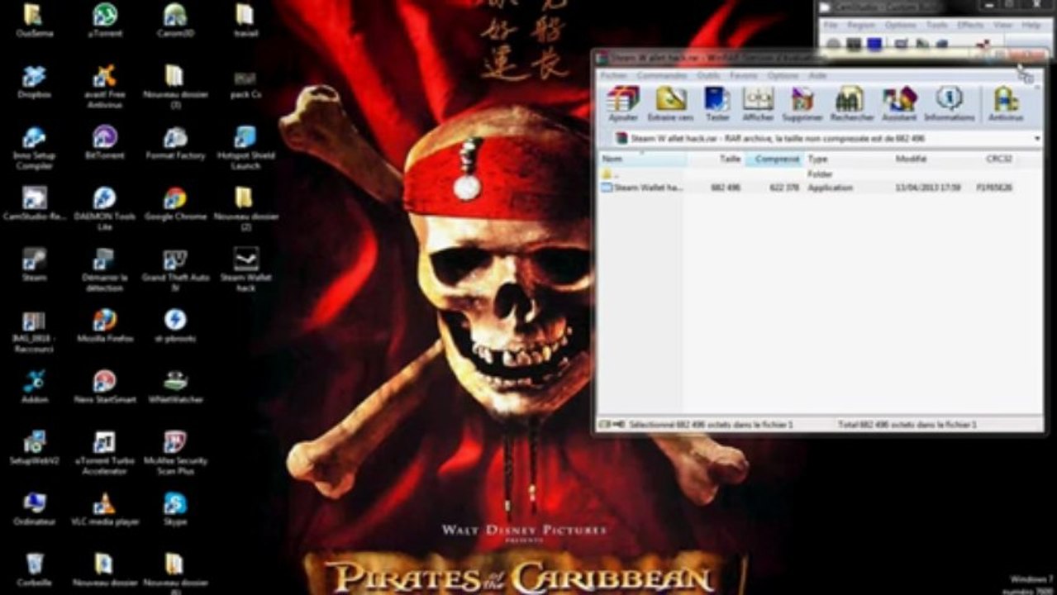Select the Inno Setup Compiler desktop icon

coord(34,148)
